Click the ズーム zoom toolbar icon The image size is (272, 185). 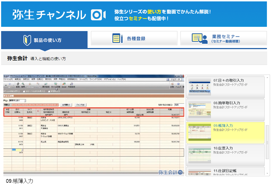tap(38, 85)
